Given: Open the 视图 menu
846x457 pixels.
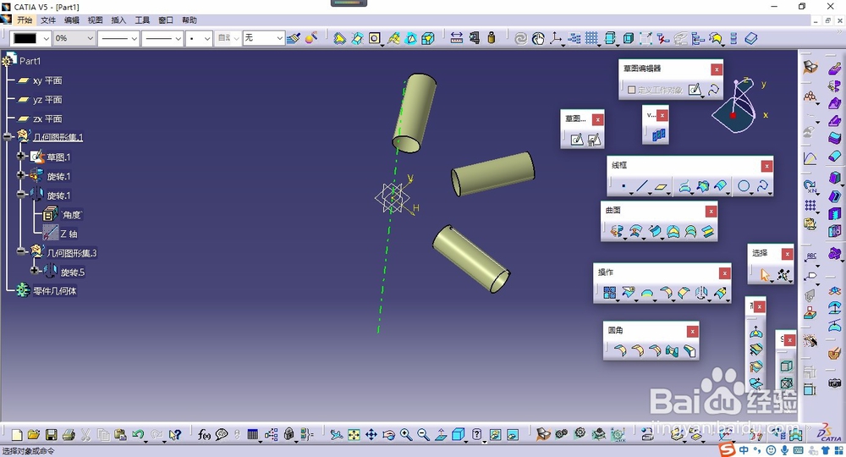Looking at the screenshot, I should (95, 20).
